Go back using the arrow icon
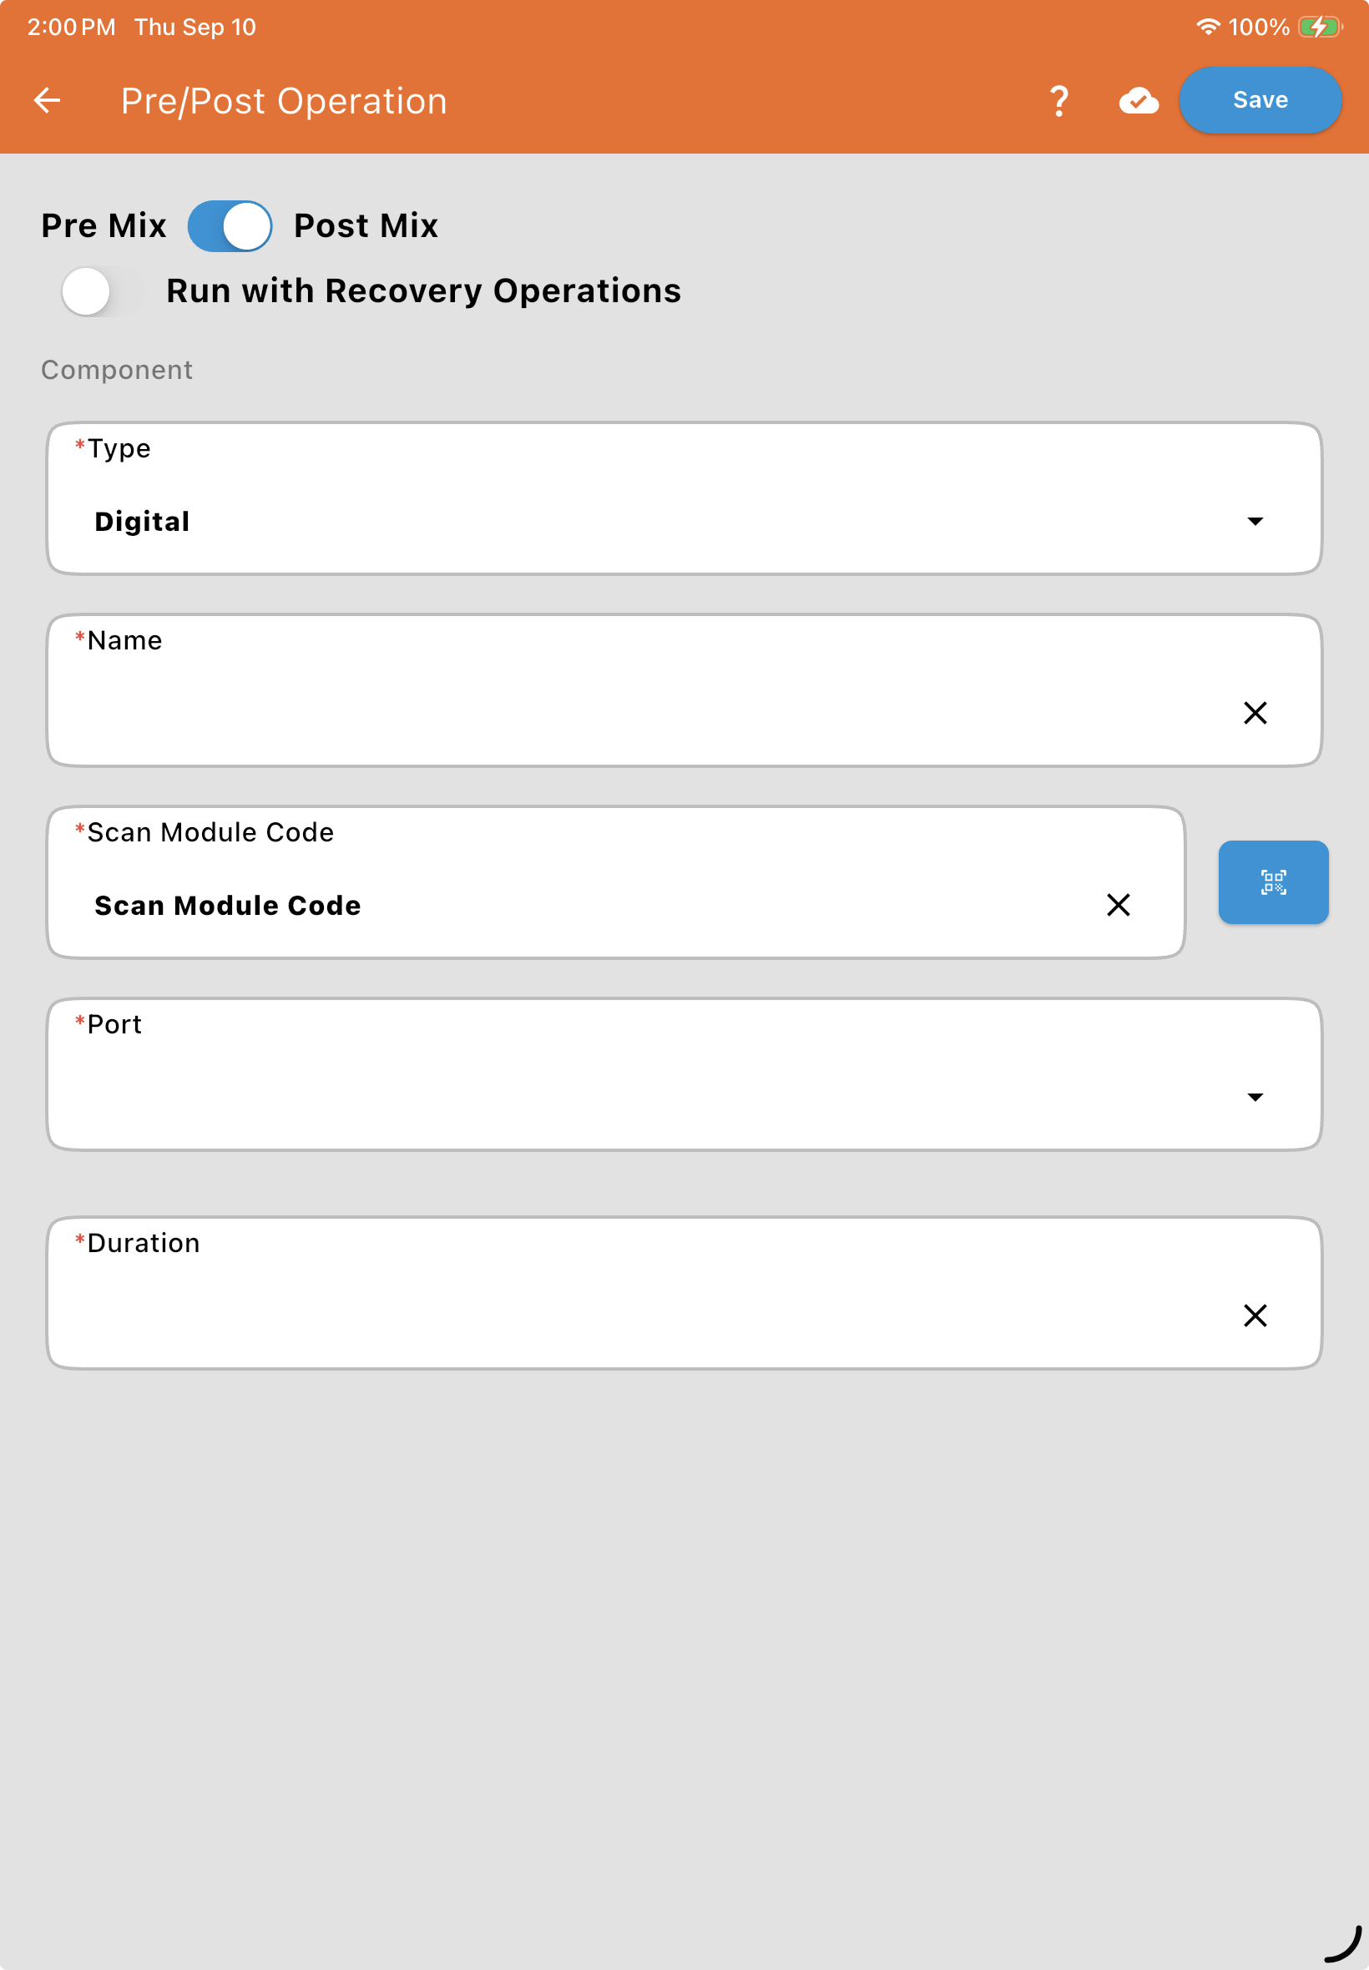Screen dimensions: 1369x1970 click(48, 101)
